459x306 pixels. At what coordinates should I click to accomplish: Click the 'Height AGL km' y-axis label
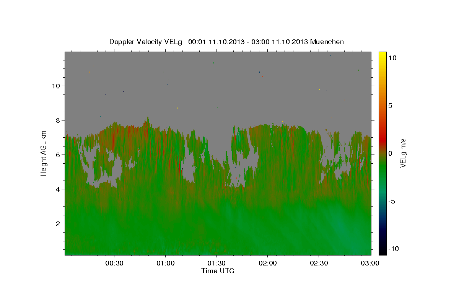[x=44, y=153]
